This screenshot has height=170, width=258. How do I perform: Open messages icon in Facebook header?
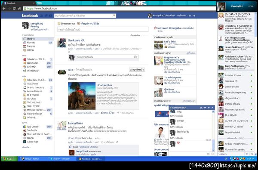coord(46,15)
